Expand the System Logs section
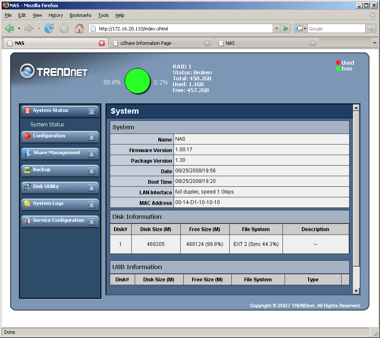The width and height of the screenshot is (380, 338). [x=91, y=205]
